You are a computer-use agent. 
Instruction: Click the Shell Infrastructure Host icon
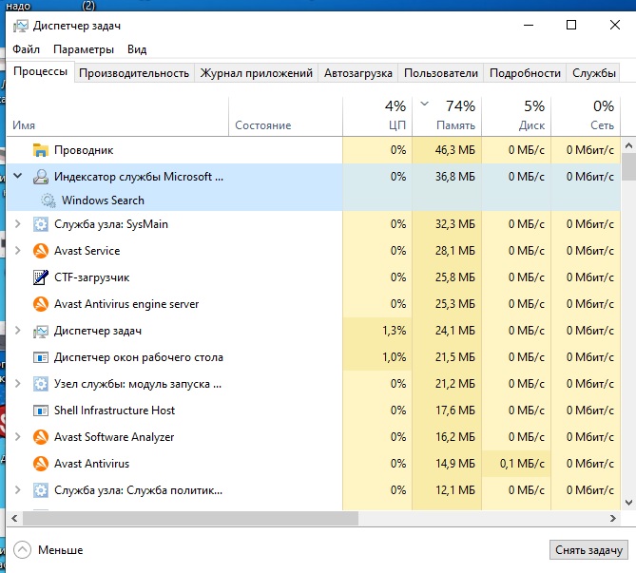40,411
